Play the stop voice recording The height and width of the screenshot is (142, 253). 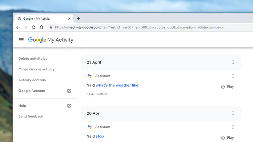pos(227,138)
